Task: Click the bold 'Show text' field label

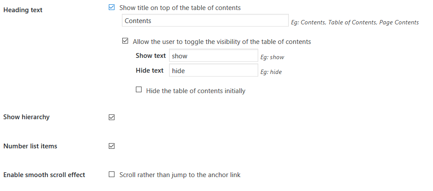Action: click(151, 56)
